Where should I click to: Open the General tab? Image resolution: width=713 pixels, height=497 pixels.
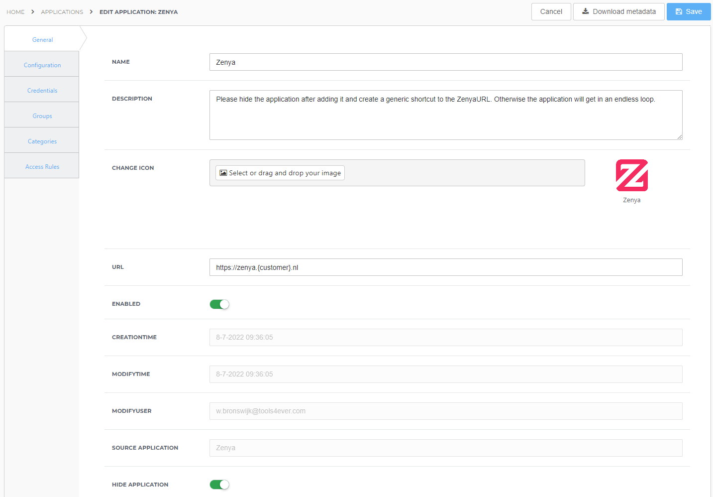(x=42, y=39)
